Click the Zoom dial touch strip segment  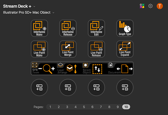(x=44, y=68)
